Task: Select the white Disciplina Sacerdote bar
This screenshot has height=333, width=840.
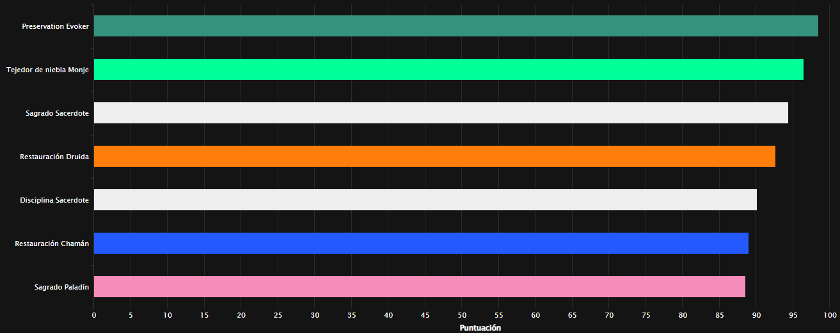Action: coord(425,200)
